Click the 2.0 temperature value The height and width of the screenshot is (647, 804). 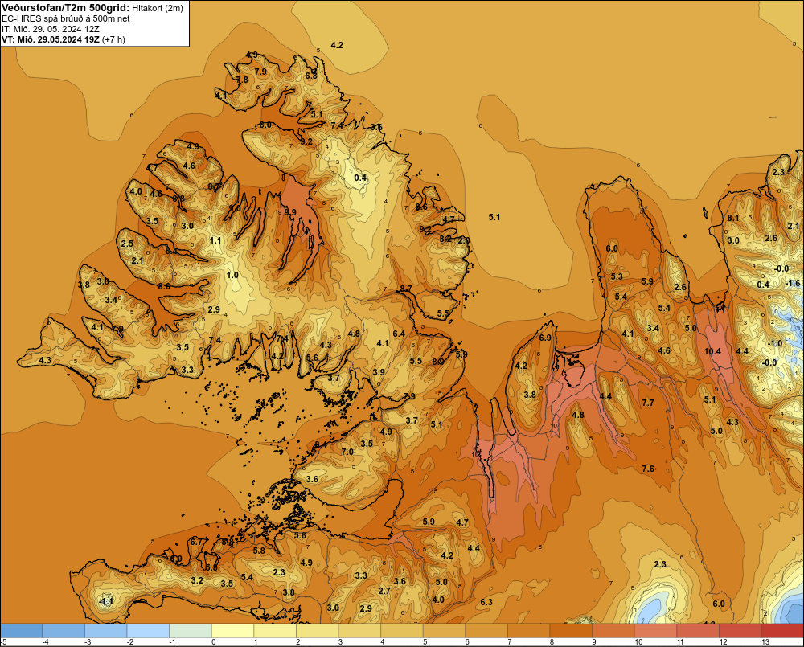pyautogui.click(x=464, y=240)
